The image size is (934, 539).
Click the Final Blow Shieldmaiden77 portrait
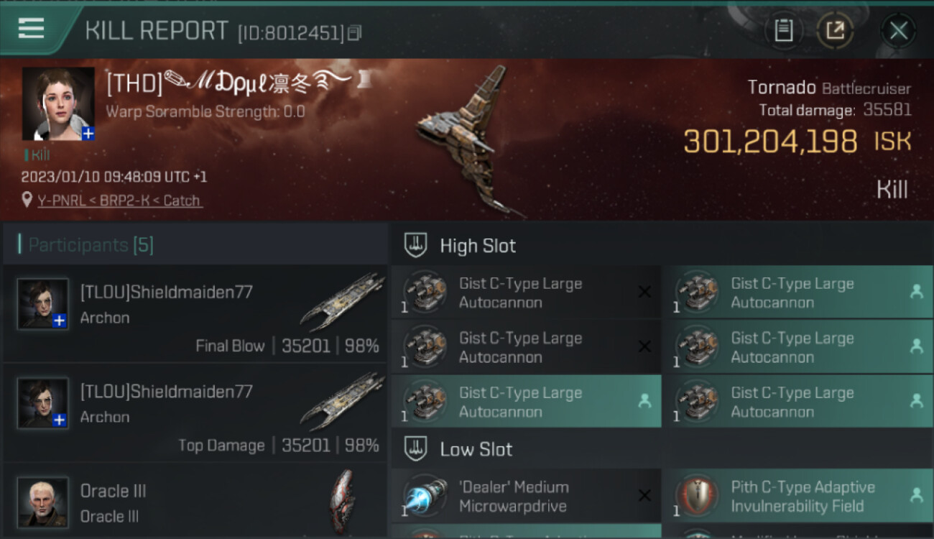[x=43, y=304]
